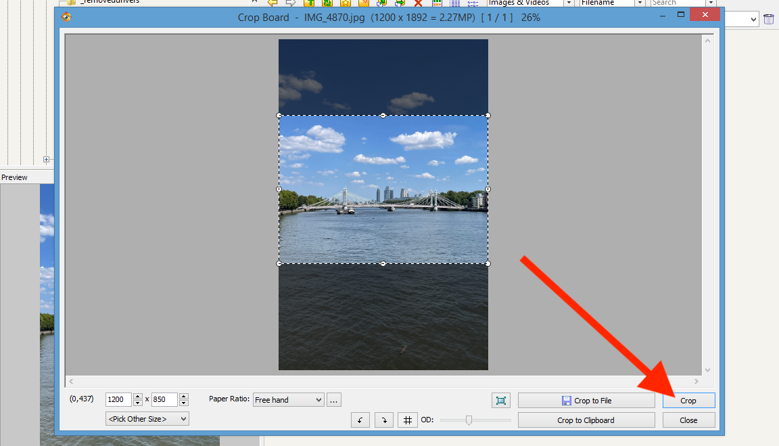This screenshot has width=779, height=446.
Task: Open the Paper Ratio ellipsis options button
Action: tap(334, 400)
